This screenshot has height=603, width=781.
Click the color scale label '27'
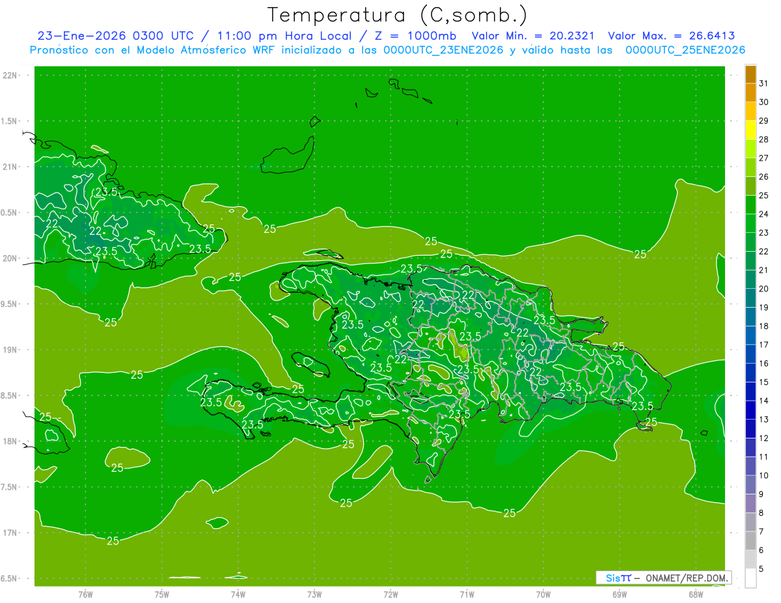764,158
